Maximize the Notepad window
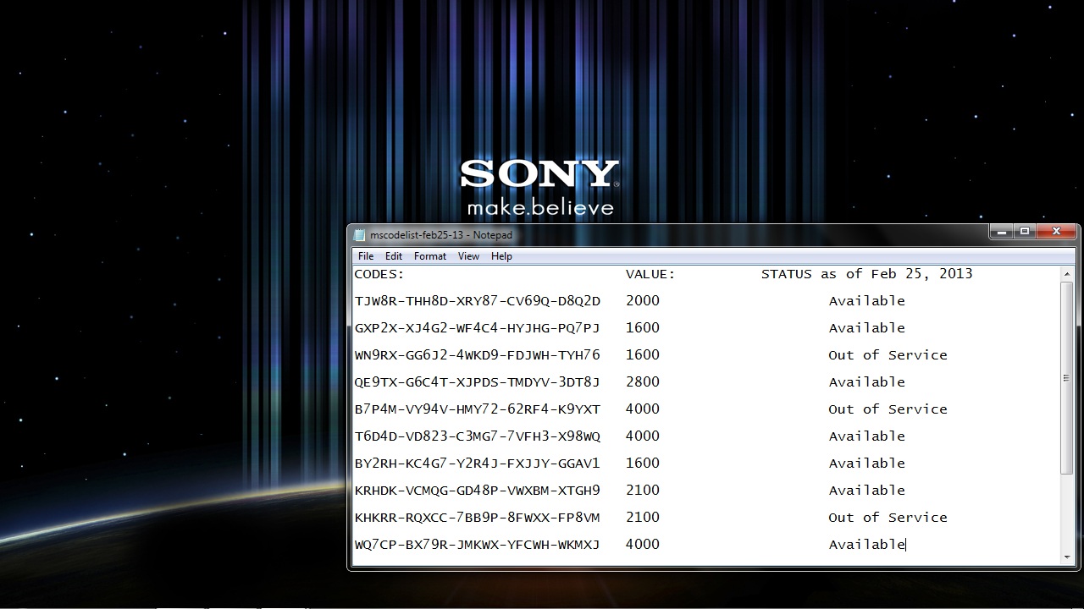1084x609 pixels. tap(1025, 231)
